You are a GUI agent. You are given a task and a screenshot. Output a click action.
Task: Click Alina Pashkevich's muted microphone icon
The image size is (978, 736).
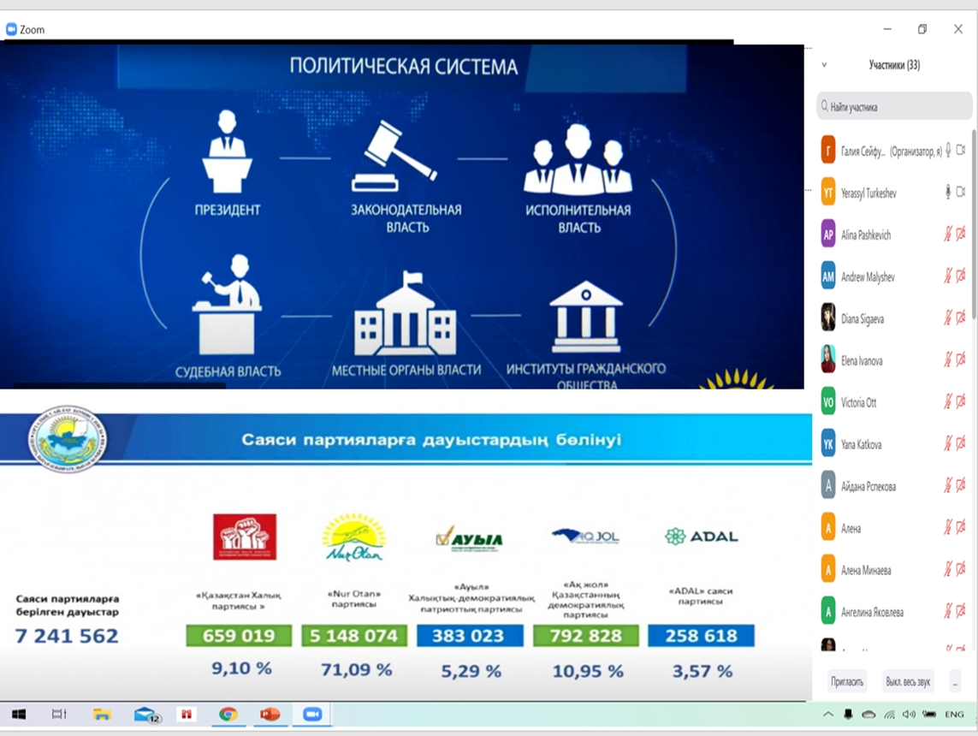948,234
